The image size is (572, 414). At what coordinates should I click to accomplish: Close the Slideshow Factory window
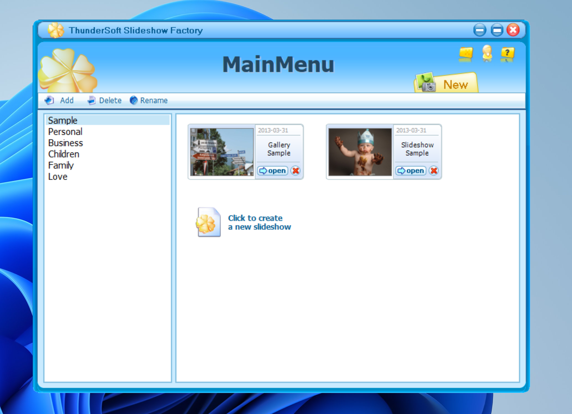click(x=513, y=30)
